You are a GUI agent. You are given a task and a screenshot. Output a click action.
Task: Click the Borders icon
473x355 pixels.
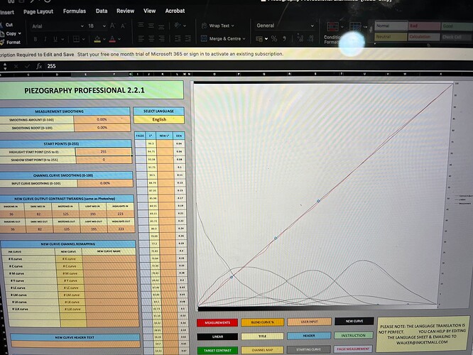(x=76, y=39)
